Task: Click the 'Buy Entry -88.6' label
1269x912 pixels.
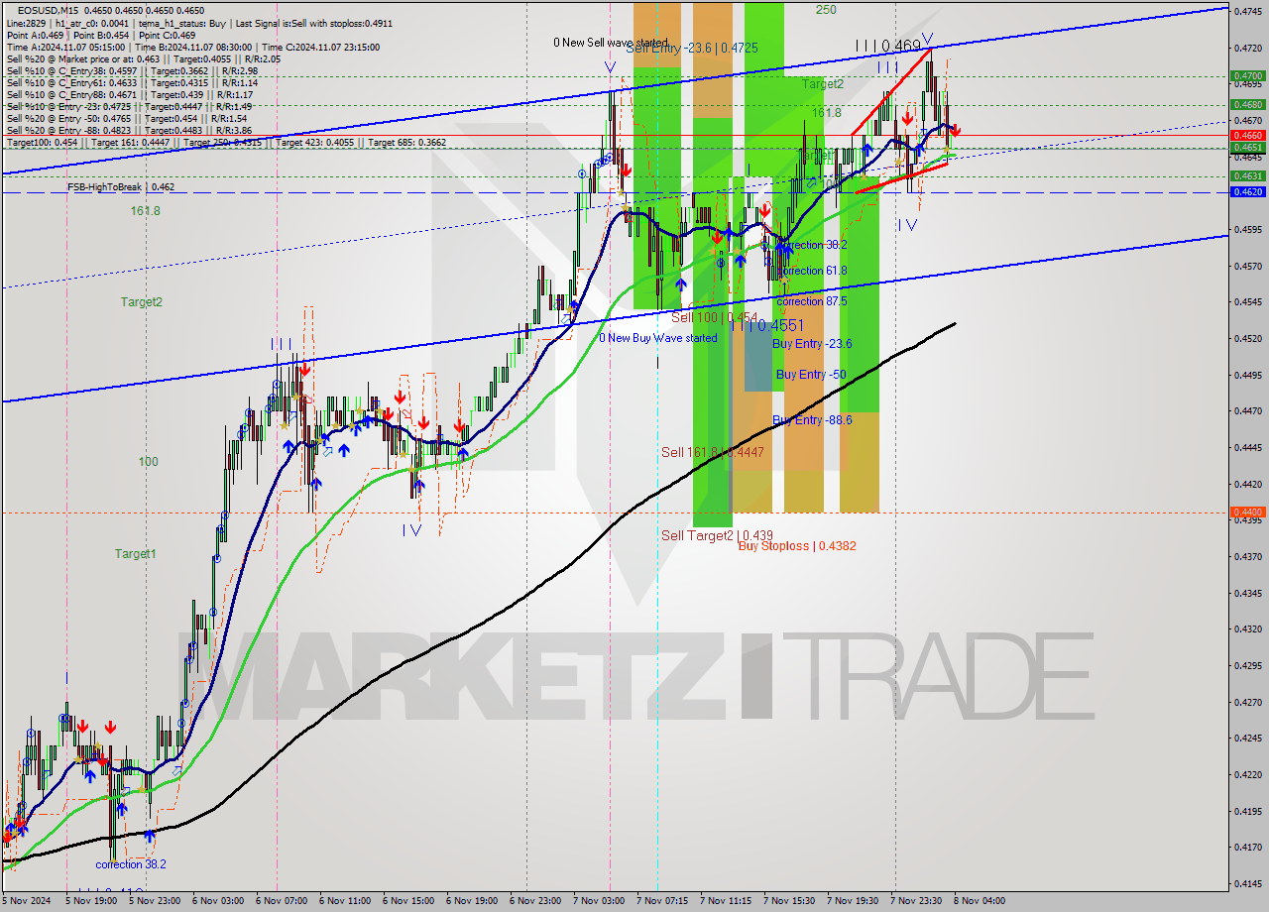Action: point(812,420)
